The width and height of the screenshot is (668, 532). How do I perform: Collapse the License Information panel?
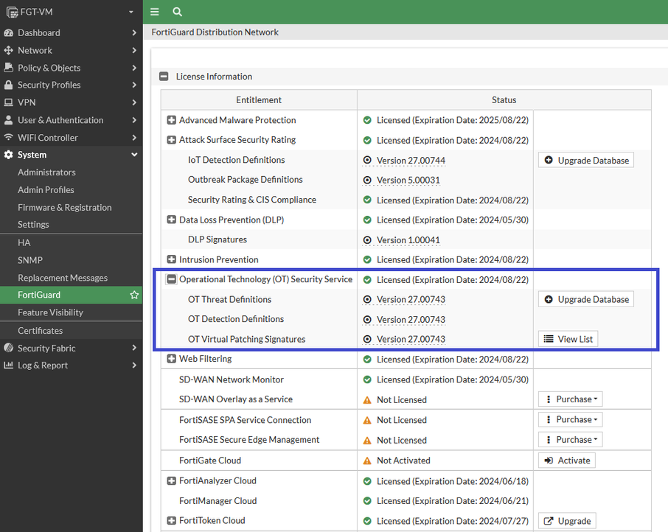click(163, 76)
